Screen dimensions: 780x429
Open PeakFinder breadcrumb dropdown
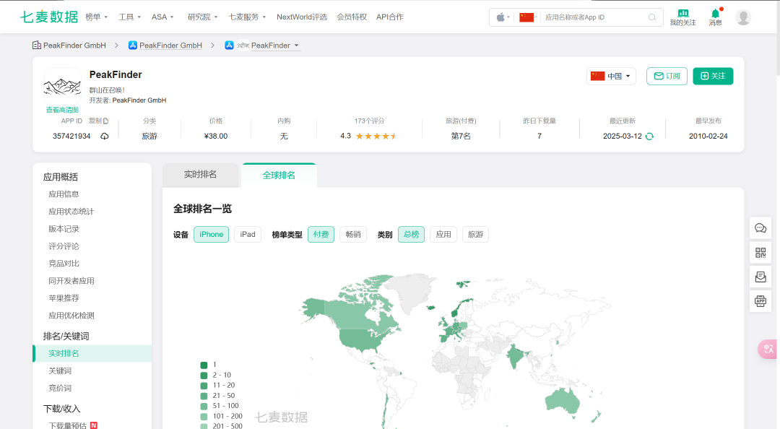[x=297, y=45]
